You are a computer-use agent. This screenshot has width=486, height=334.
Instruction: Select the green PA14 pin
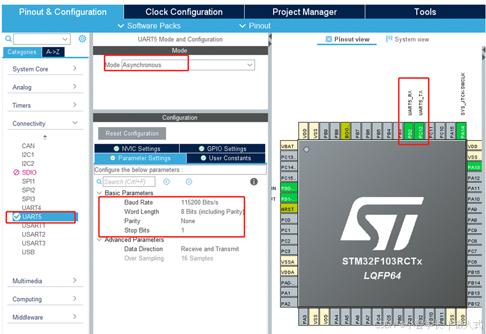(x=462, y=131)
